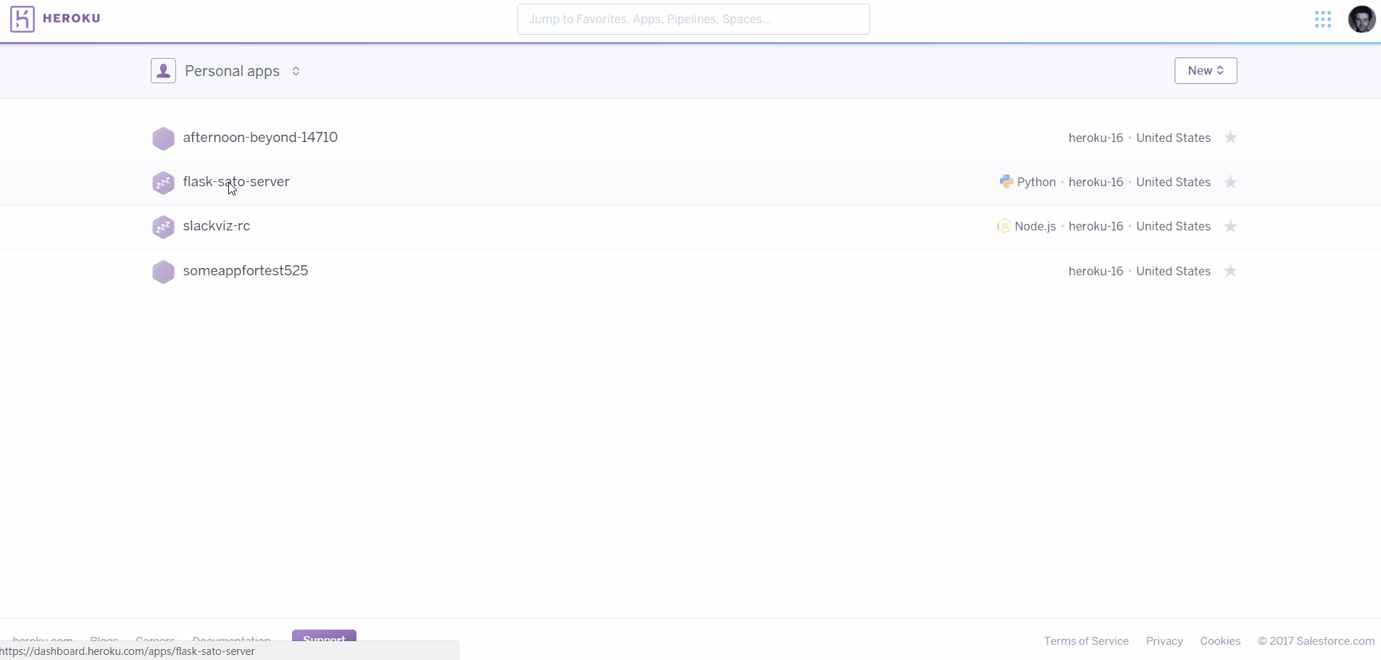The width and height of the screenshot is (1381, 660).
Task: Open the afternoon-beyond-14710 app
Action: click(260, 138)
